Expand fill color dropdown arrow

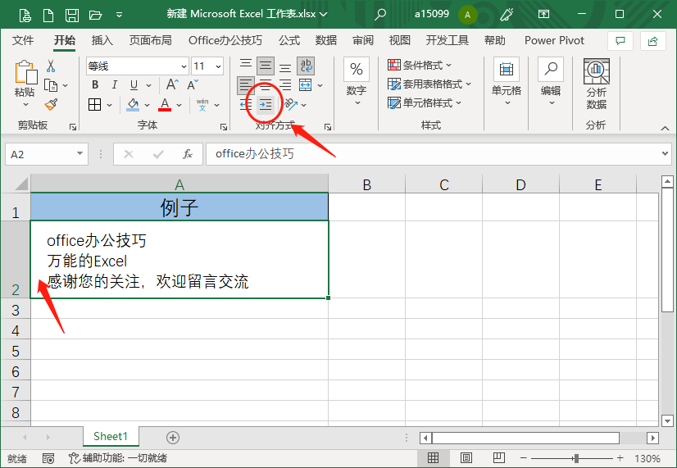click(x=147, y=105)
